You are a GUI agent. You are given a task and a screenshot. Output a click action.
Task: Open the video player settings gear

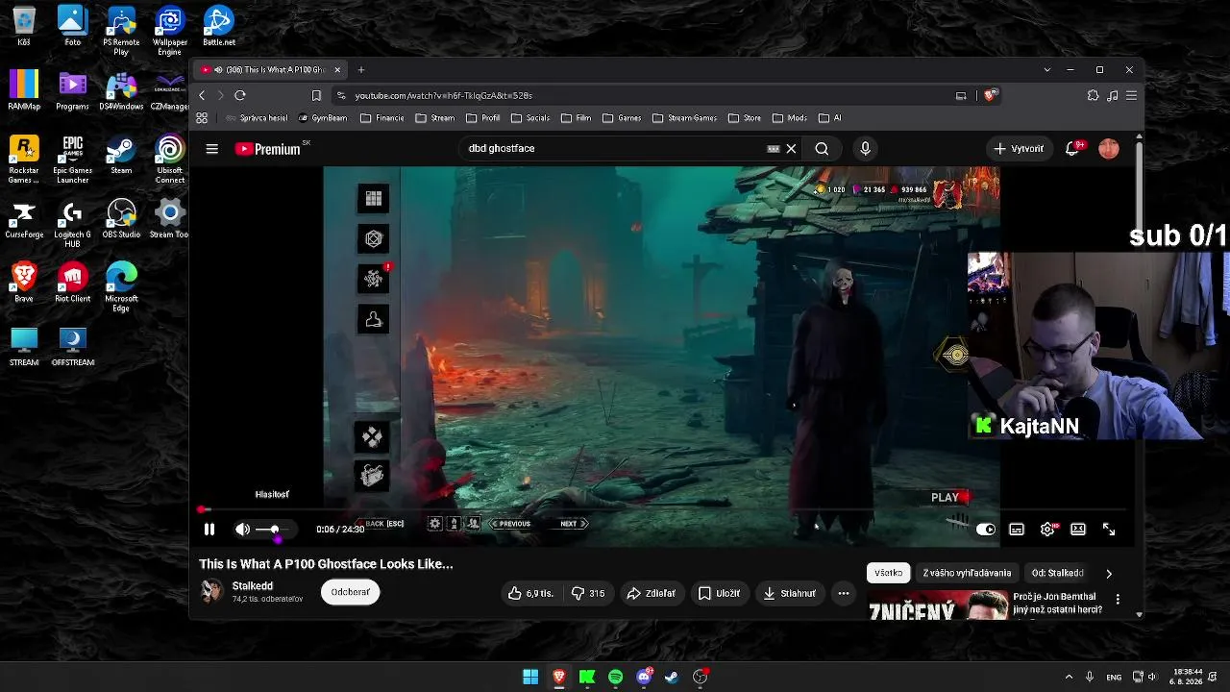[x=1047, y=530]
